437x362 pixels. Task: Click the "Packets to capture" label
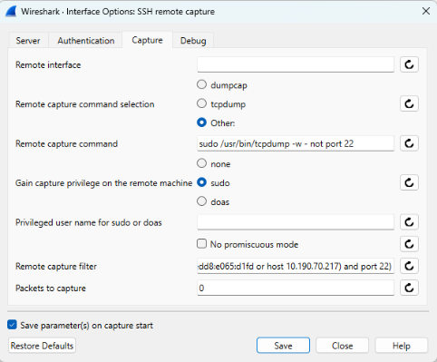(x=51, y=288)
